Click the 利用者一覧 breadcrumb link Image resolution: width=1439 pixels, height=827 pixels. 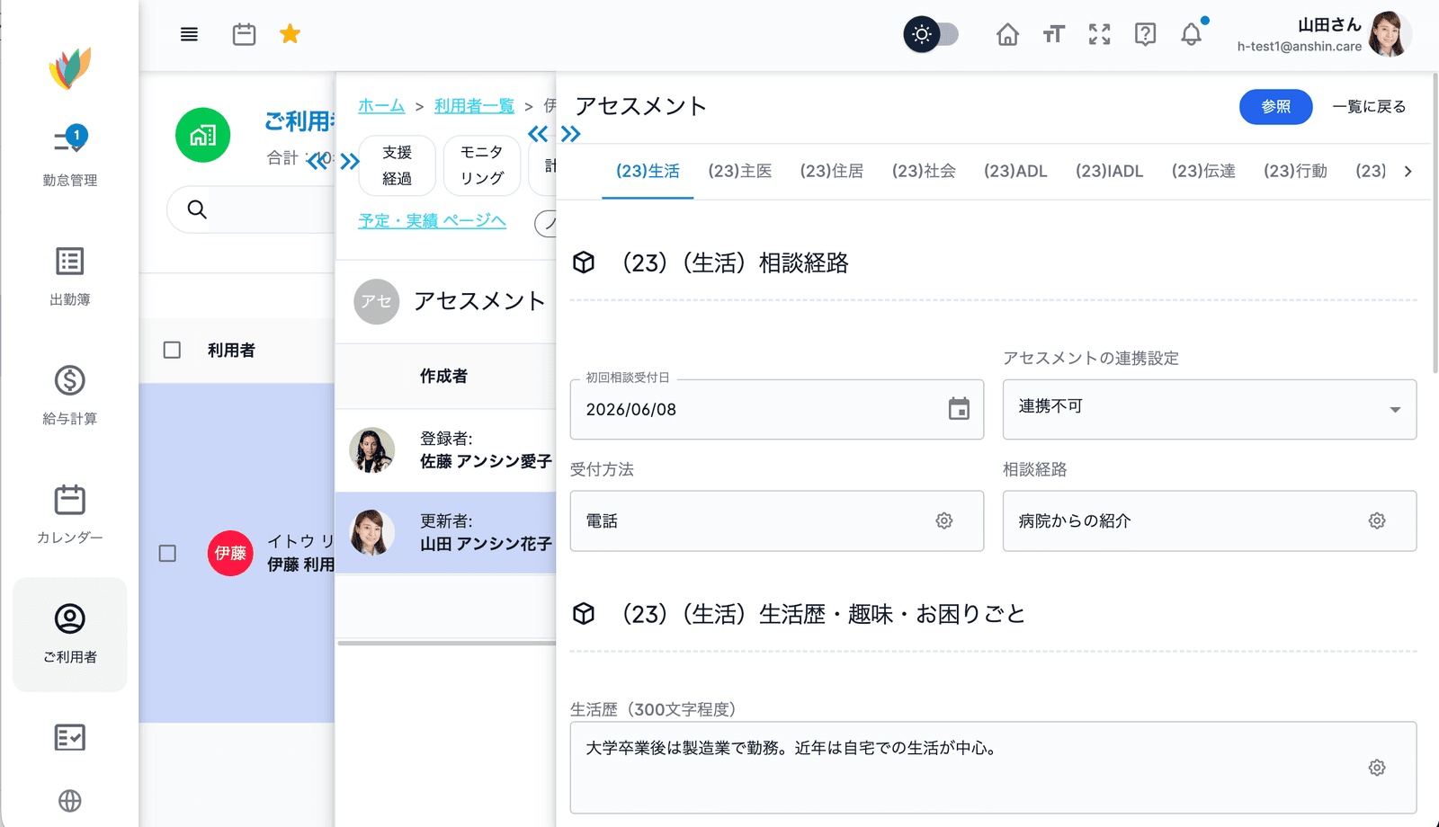click(x=474, y=106)
